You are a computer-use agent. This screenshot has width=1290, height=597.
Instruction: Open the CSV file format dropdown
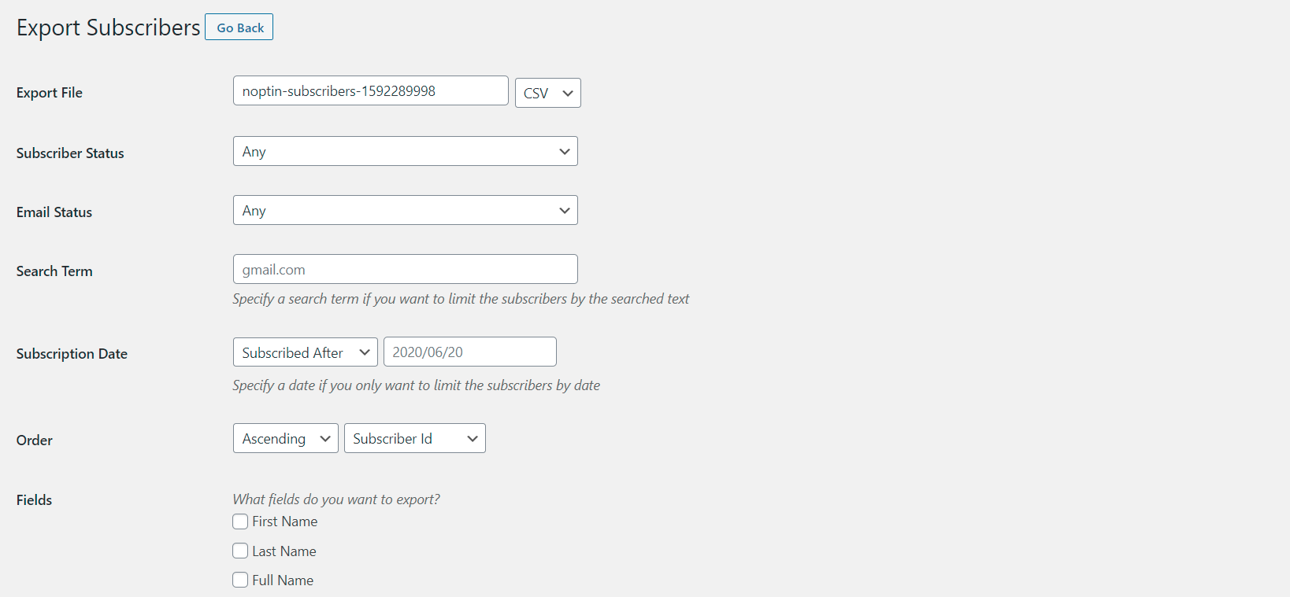(547, 93)
